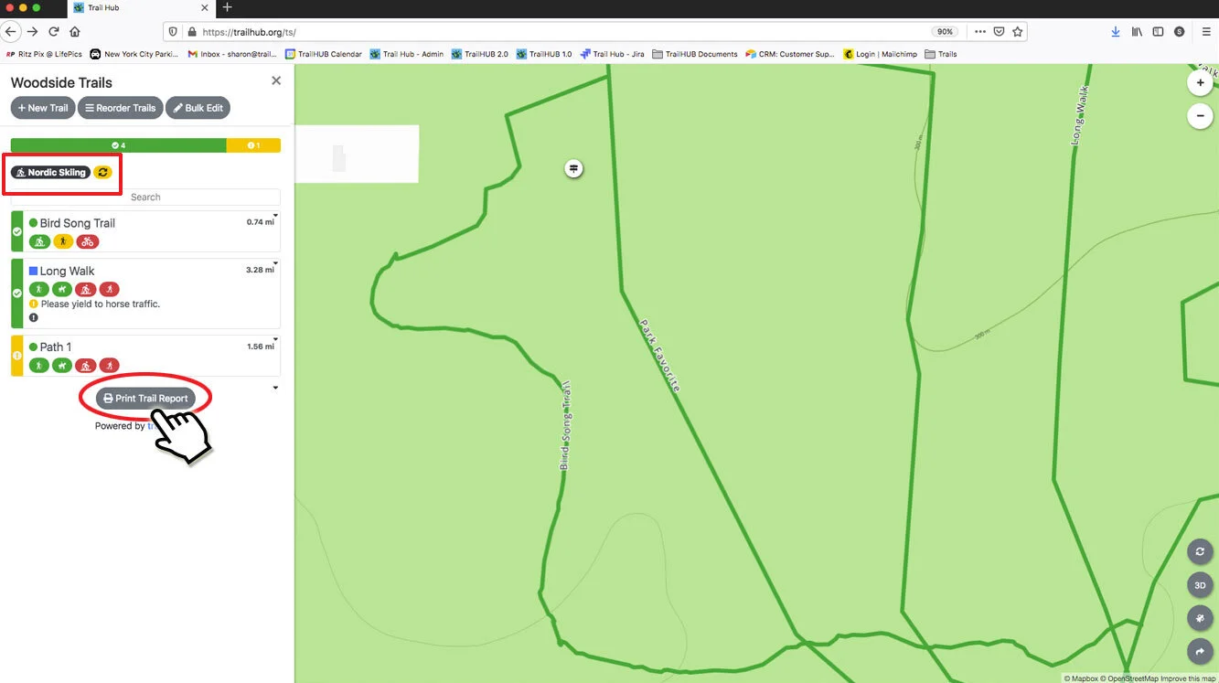Click the Print Trail Report button
The image size is (1219, 683).
click(145, 399)
